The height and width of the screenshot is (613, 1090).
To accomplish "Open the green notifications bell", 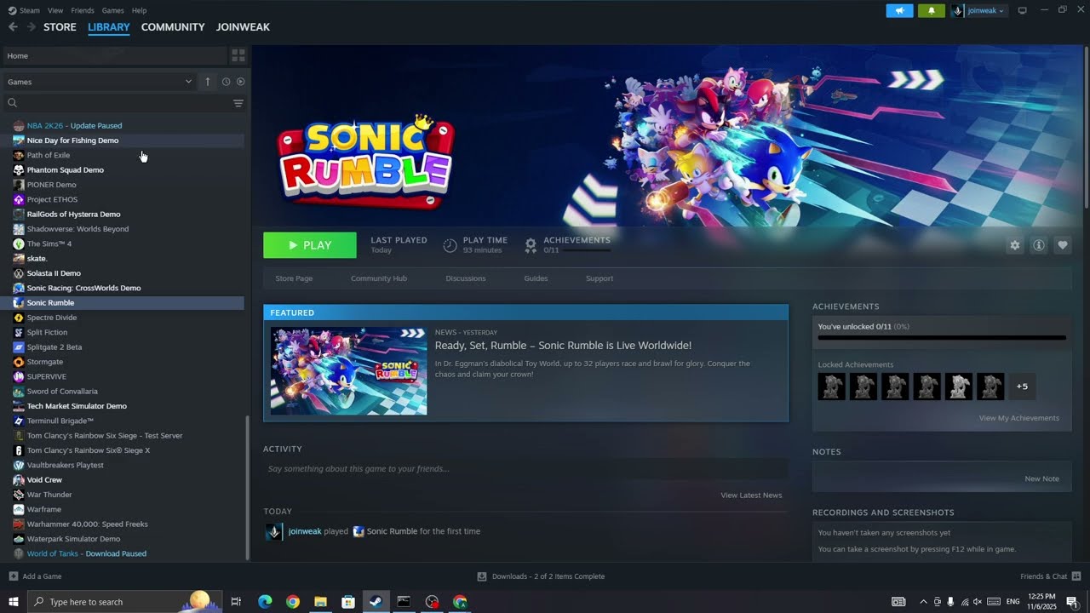I will point(932,10).
